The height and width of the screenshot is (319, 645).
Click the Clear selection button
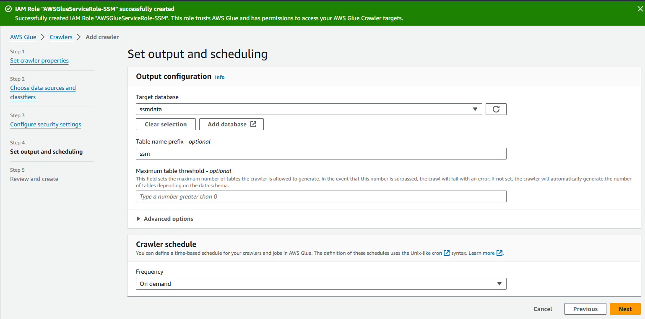166,124
